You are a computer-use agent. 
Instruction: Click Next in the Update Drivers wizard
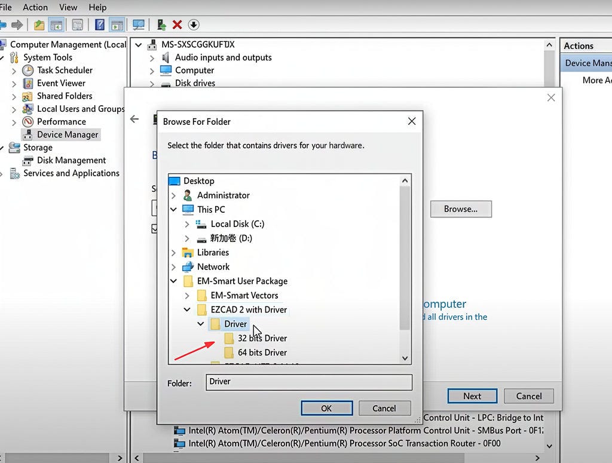pos(472,396)
